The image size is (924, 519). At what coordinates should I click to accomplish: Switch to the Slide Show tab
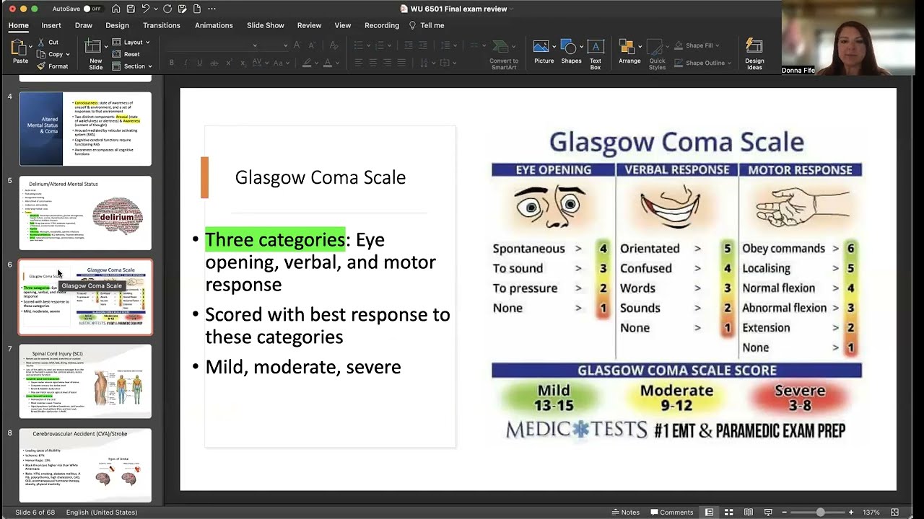click(x=266, y=25)
